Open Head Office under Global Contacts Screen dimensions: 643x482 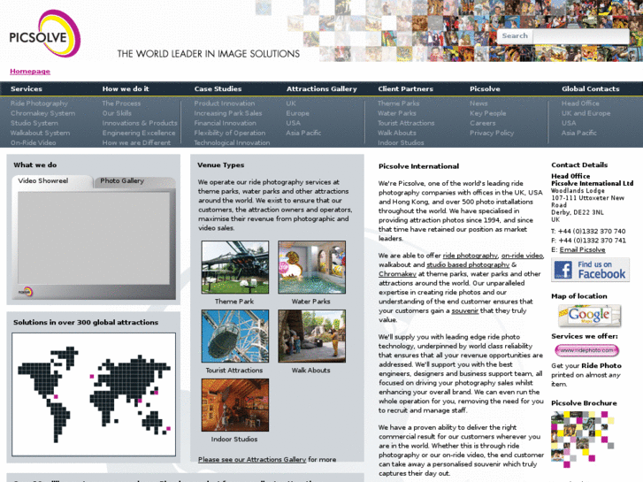[x=580, y=103]
